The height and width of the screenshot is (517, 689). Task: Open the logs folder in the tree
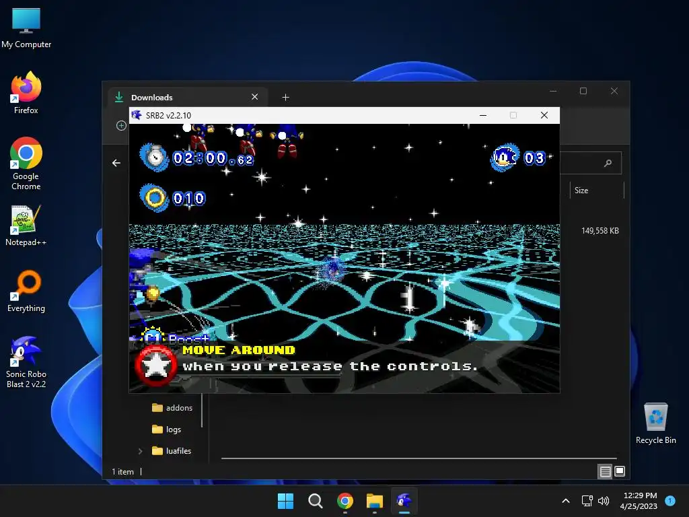coord(167,429)
